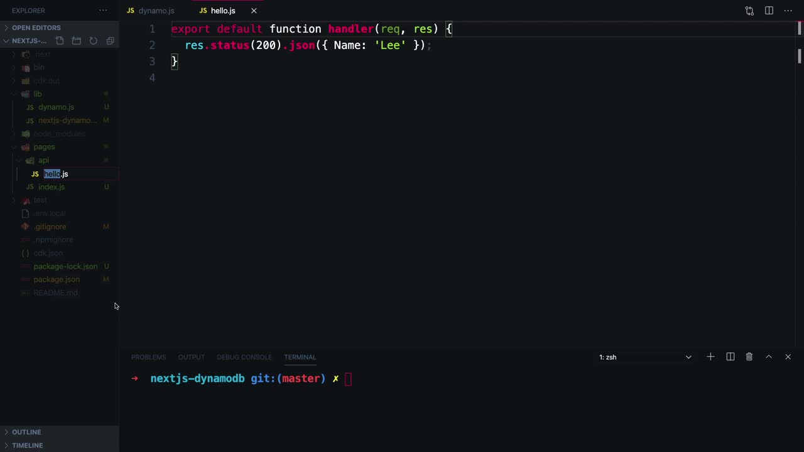Viewport: 804px width, 452px height.
Task: Open index.js from the file tree
Action: point(51,187)
